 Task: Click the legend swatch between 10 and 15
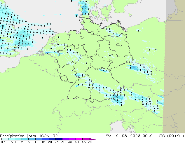pyautogui.click(x=39, y=139)
